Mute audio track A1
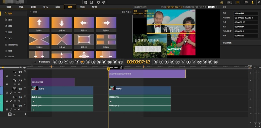 pos(19,101)
